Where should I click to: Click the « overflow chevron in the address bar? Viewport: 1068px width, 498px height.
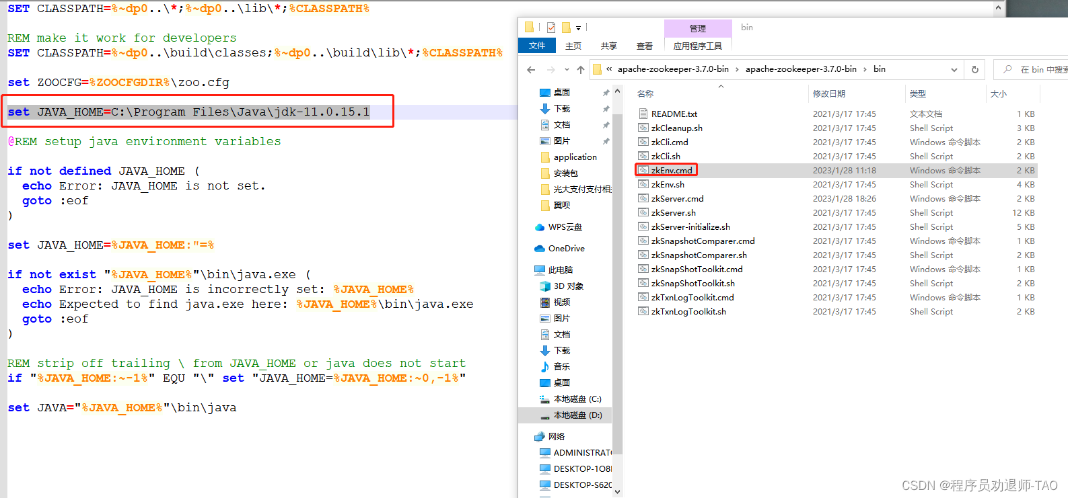609,69
